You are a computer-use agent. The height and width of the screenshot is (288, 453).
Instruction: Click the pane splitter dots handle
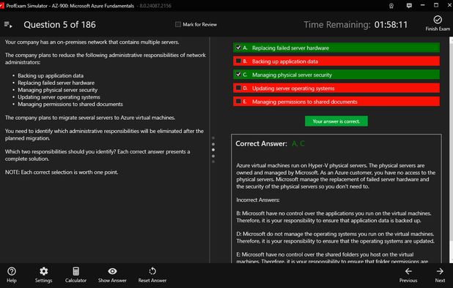click(x=213, y=150)
